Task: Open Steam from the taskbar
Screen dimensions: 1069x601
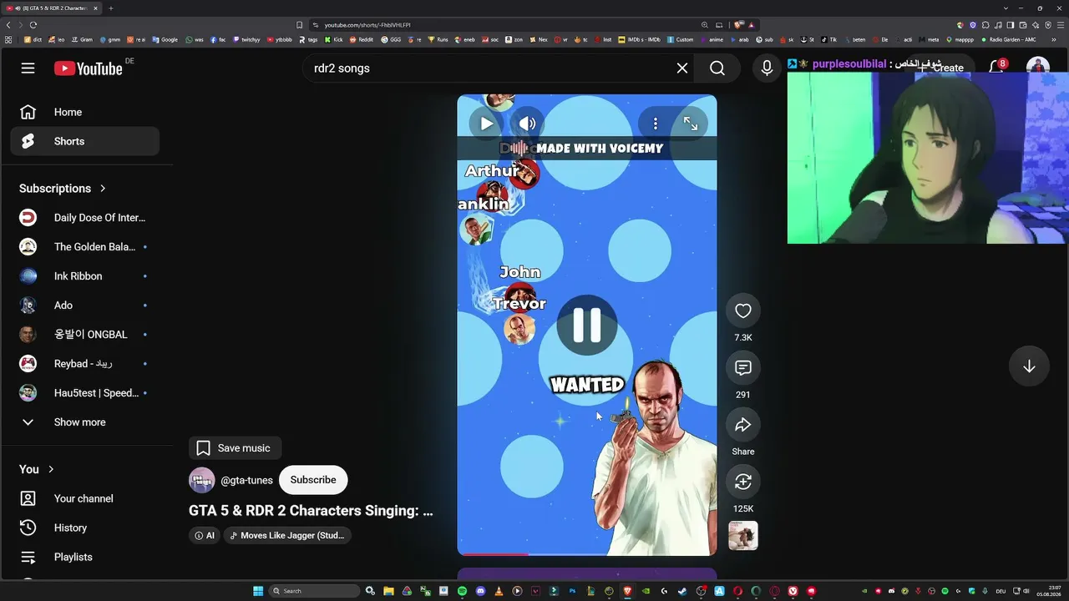Action: coord(682,591)
